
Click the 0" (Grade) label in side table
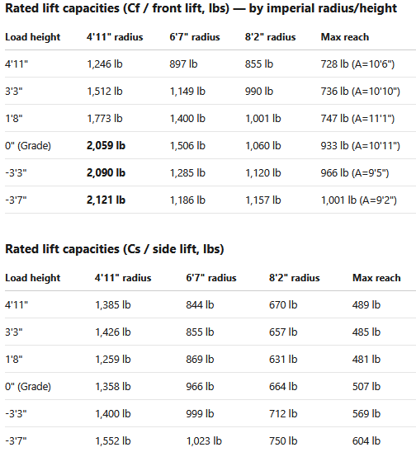[28, 387]
